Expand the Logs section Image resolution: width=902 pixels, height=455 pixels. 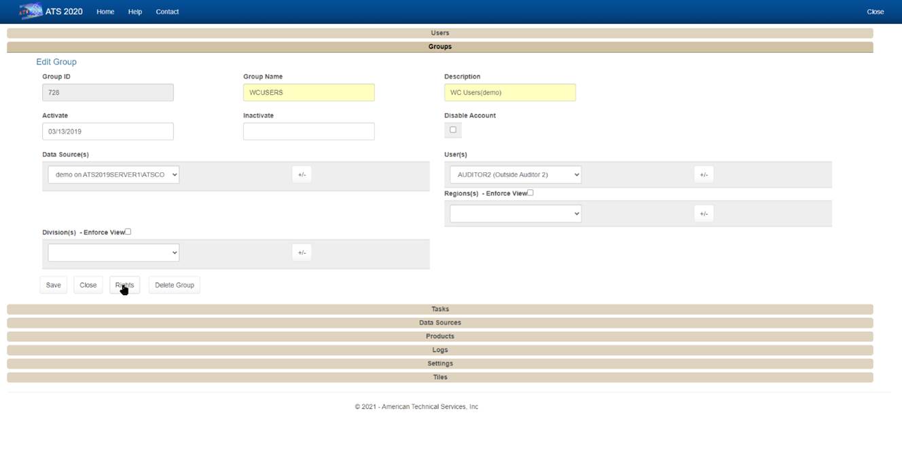pyautogui.click(x=439, y=349)
